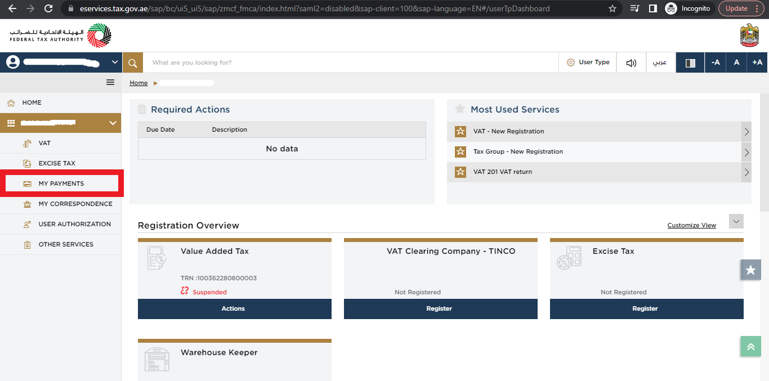Open VAT in the sidebar

61,143
